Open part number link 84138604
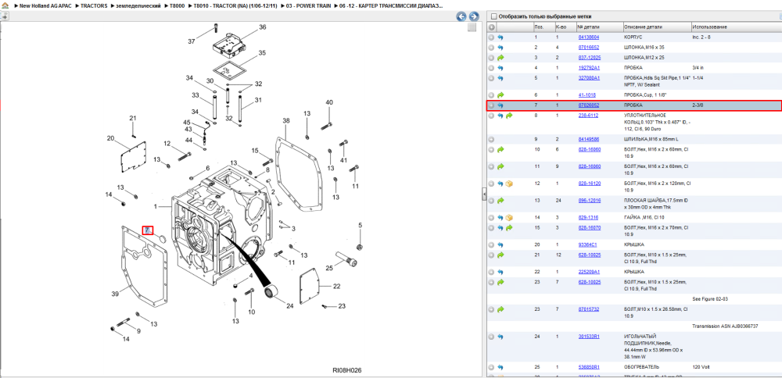 tap(589, 37)
